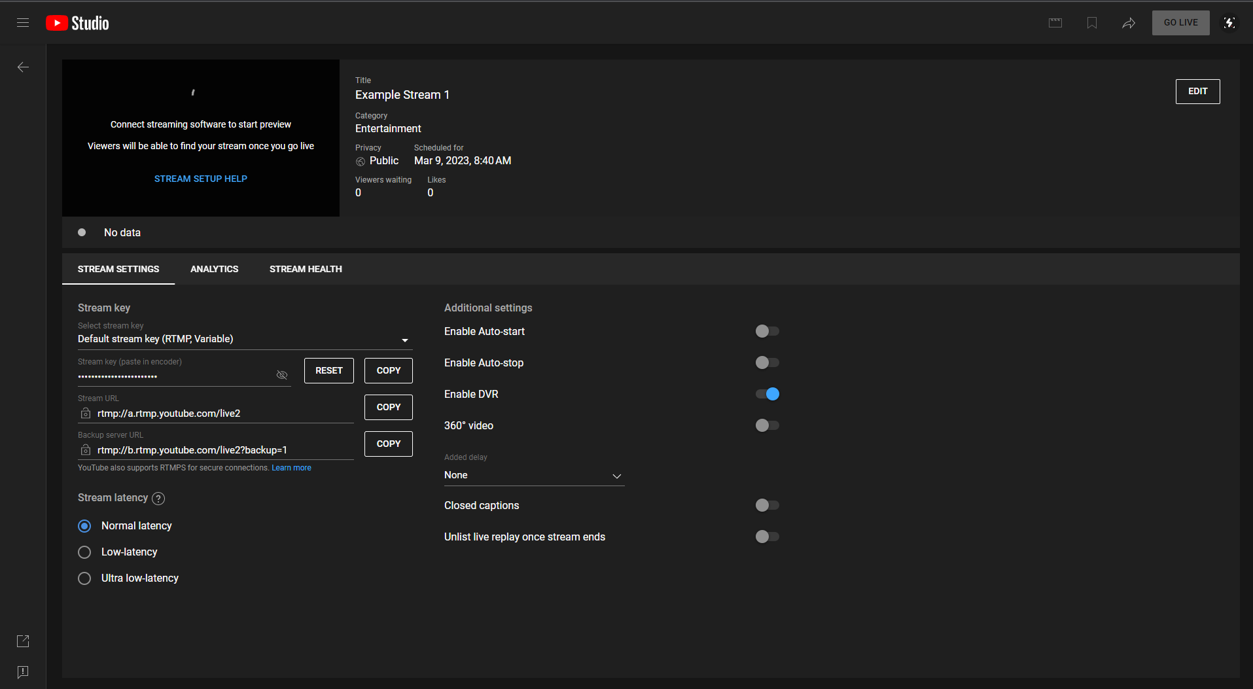Click the share arrow icon

1129,23
